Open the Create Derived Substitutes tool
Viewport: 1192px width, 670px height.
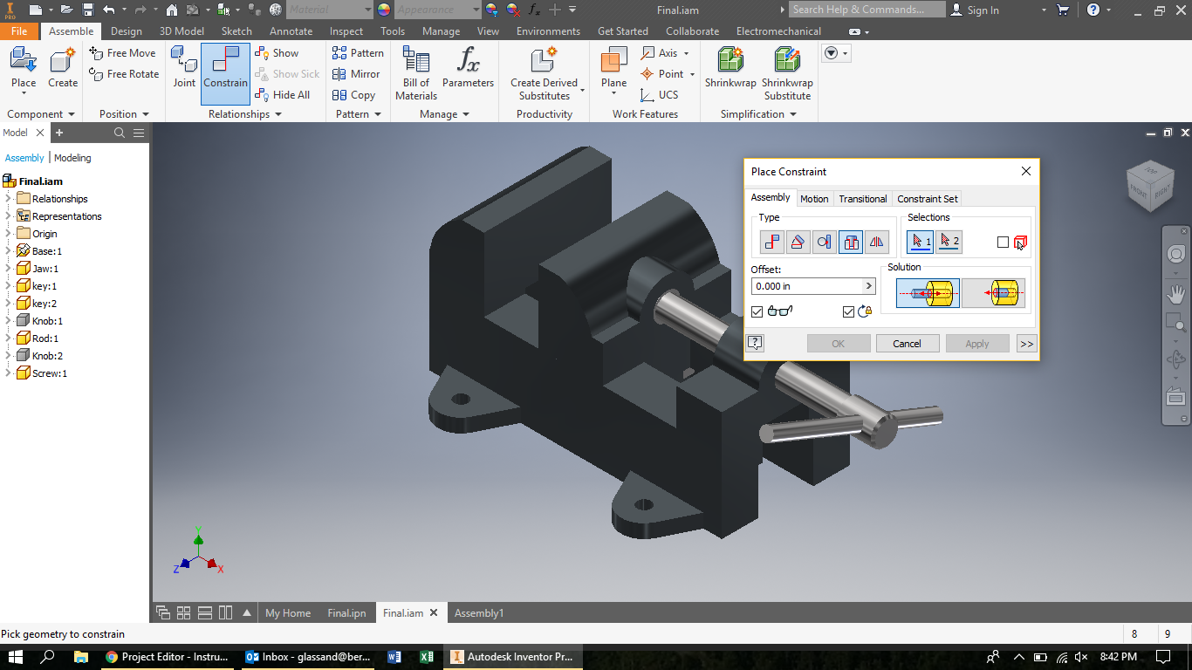click(545, 73)
